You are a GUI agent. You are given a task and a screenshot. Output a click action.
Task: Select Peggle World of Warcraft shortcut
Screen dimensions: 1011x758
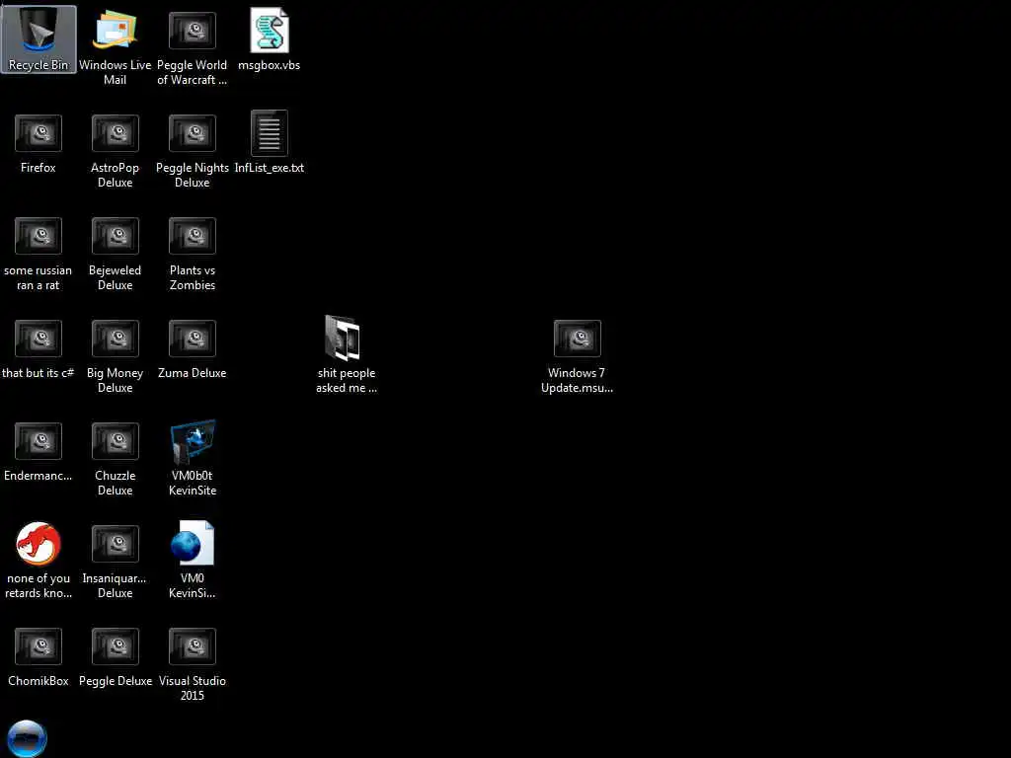tap(193, 46)
